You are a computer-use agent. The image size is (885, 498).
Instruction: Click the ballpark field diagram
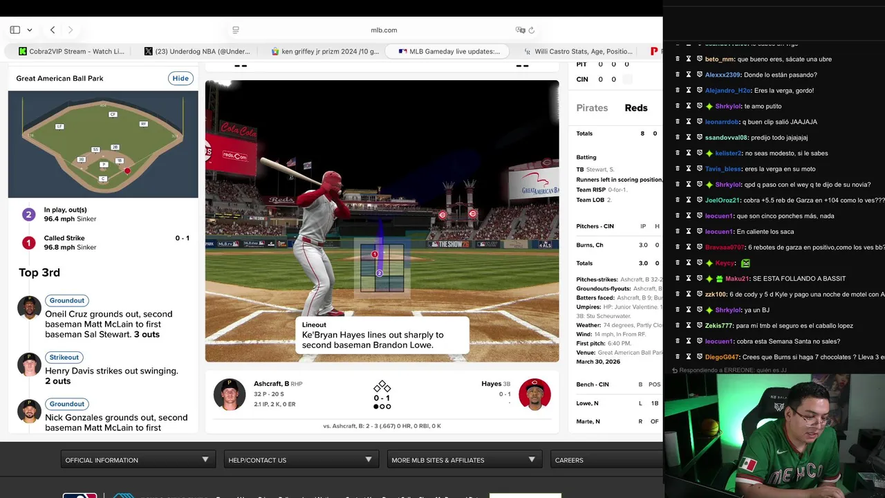pos(103,144)
